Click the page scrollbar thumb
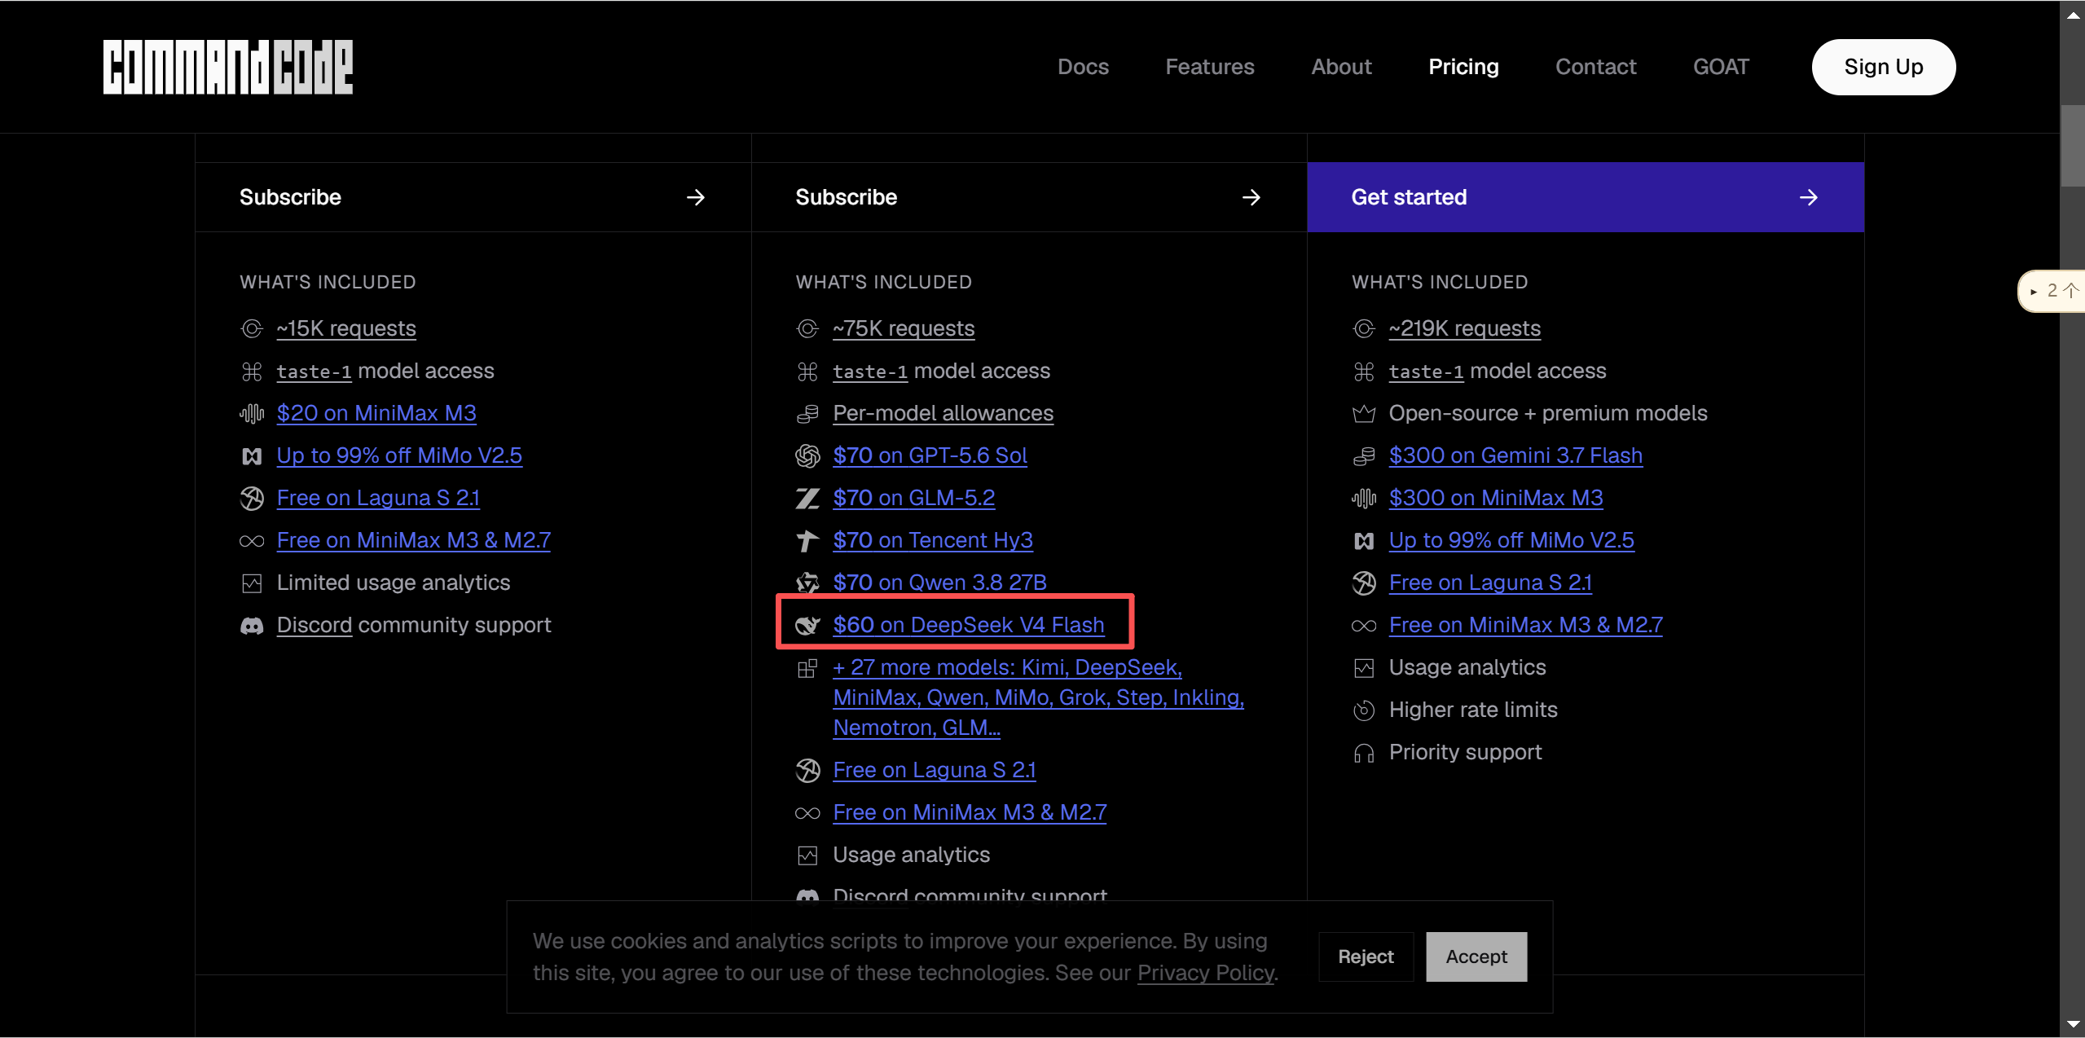The width and height of the screenshot is (2085, 1038). (x=2072, y=145)
